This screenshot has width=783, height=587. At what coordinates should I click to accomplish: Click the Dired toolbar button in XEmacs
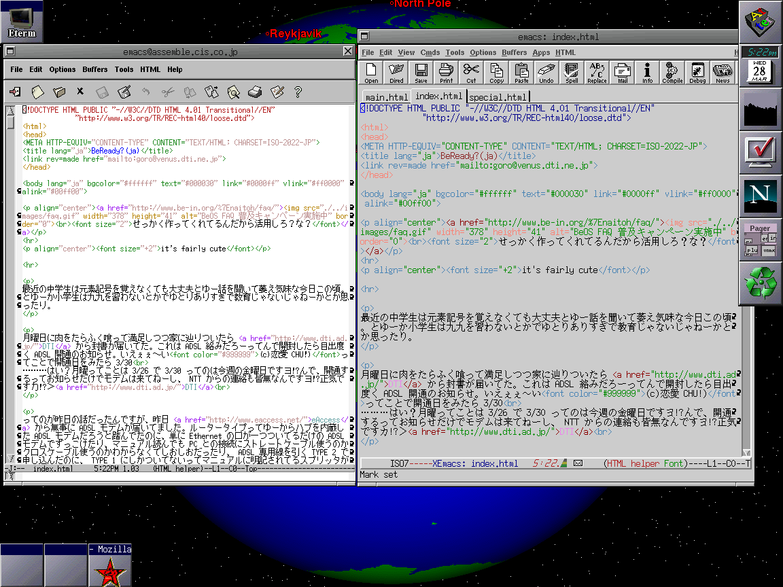pyautogui.click(x=396, y=72)
